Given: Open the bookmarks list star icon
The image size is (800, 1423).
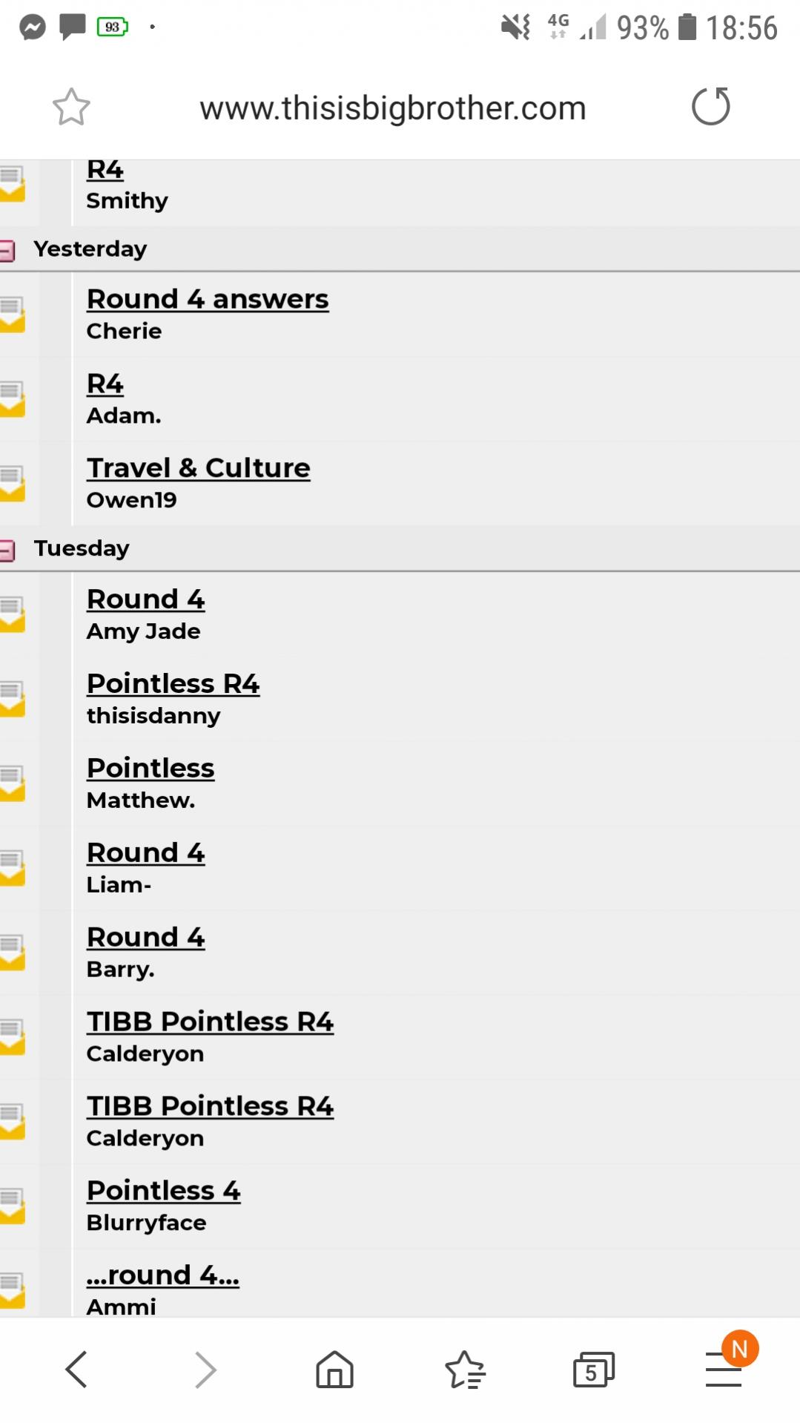Looking at the screenshot, I should tap(465, 1369).
